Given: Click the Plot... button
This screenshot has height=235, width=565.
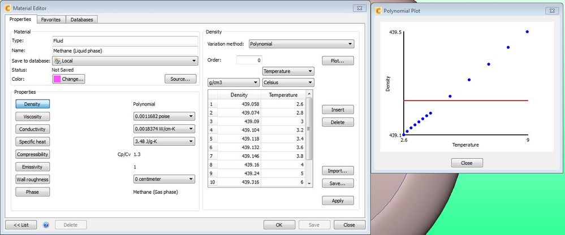Looking at the screenshot, I should tap(338, 61).
